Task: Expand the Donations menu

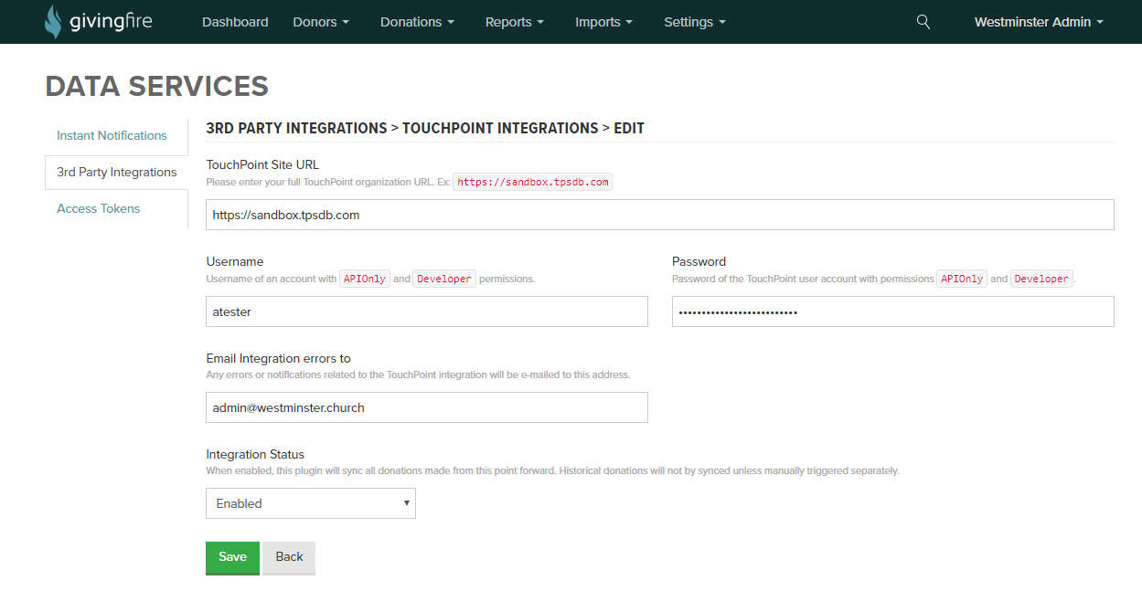Action: coord(418,22)
